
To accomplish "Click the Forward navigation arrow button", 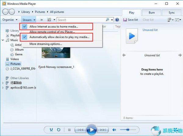I will 12,12.
